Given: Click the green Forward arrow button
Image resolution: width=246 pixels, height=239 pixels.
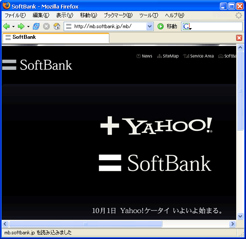Looking at the screenshot, I should coord(21,26).
